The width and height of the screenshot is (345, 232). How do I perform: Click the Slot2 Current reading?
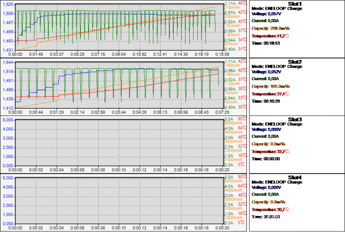[265, 79]
